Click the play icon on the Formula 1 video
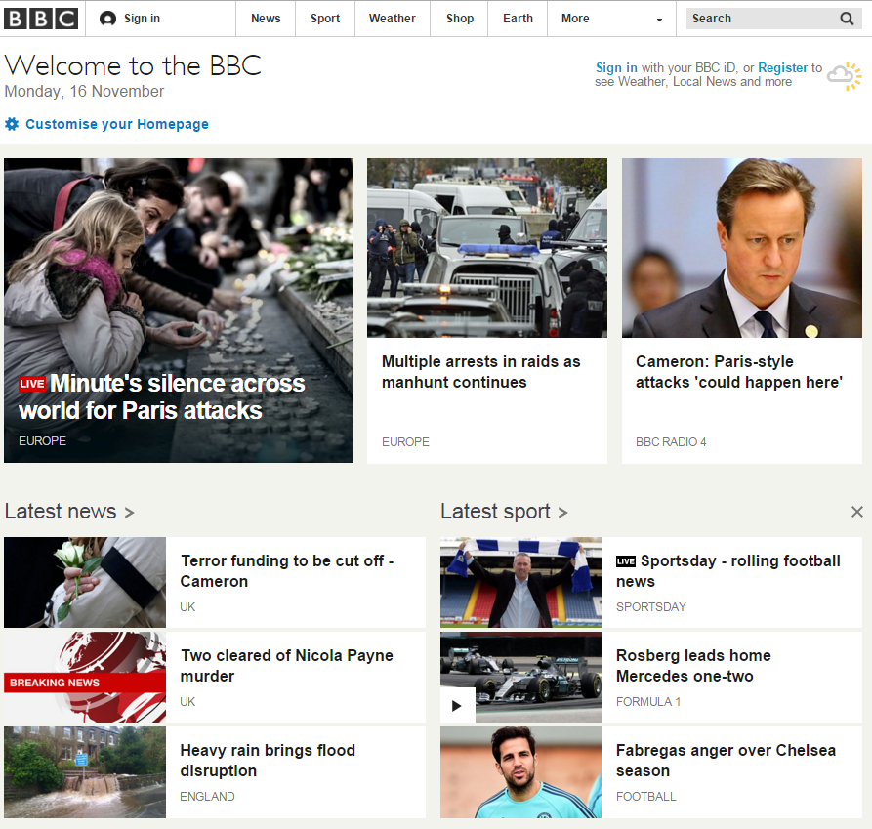 [x=457, y=705]
